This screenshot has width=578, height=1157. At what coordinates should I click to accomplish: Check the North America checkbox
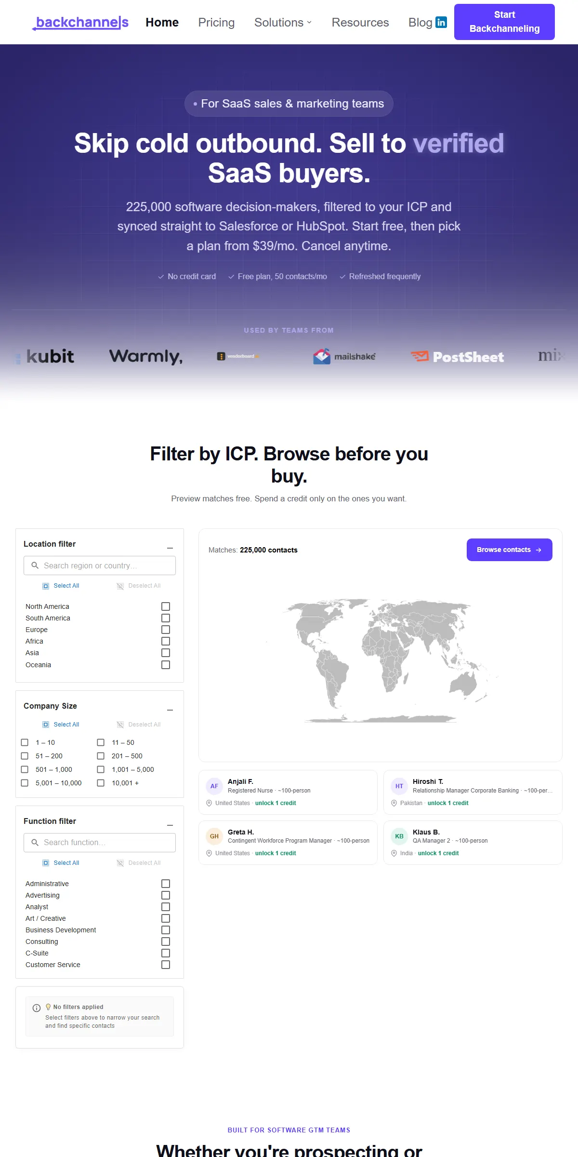point(166,606)
